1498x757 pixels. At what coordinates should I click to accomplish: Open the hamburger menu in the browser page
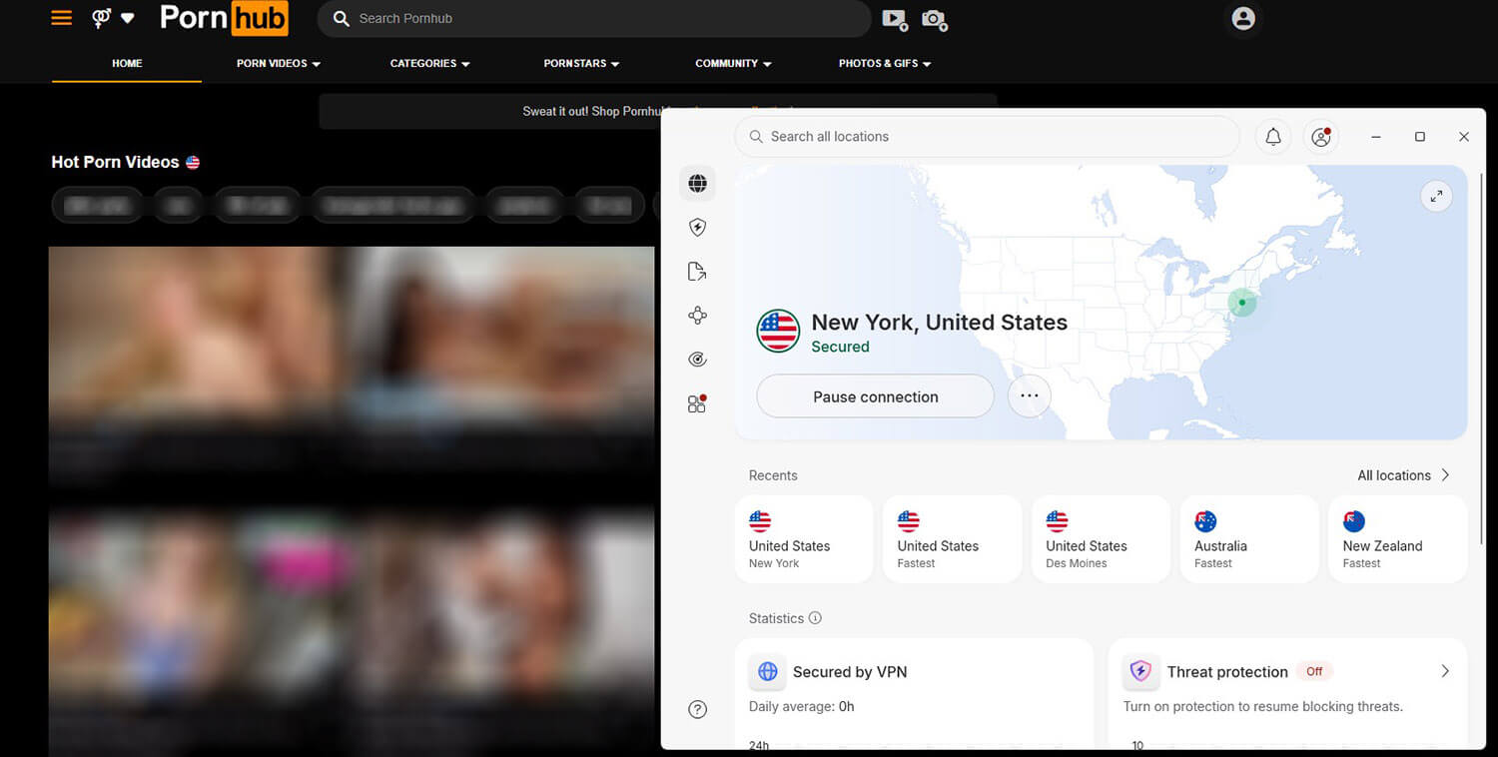[x=62, y=18]
